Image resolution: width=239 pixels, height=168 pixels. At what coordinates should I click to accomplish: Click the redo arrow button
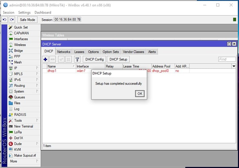(x=12, y=20)
